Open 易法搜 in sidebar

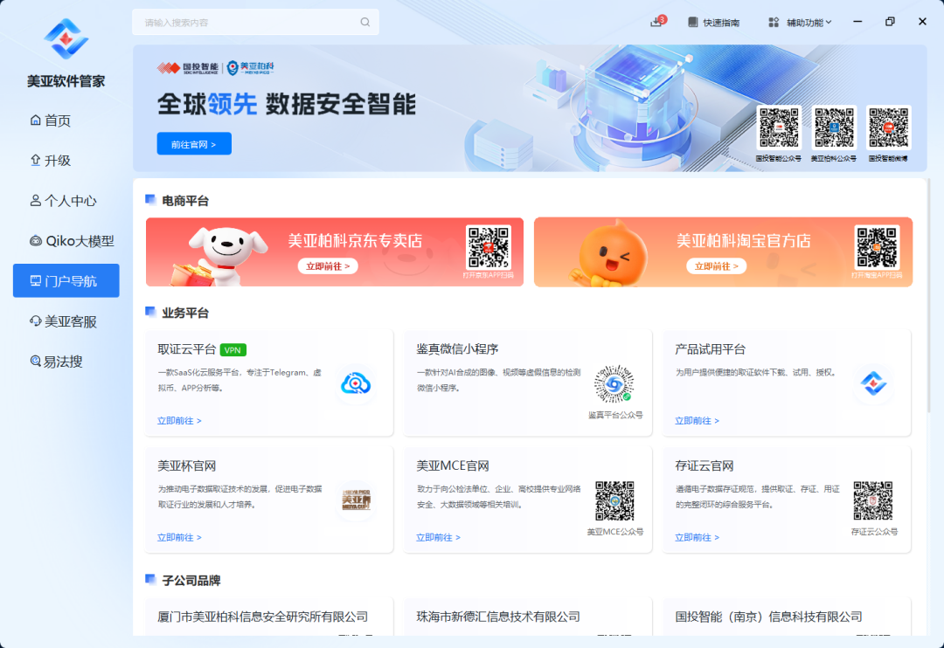pos(56,362)
